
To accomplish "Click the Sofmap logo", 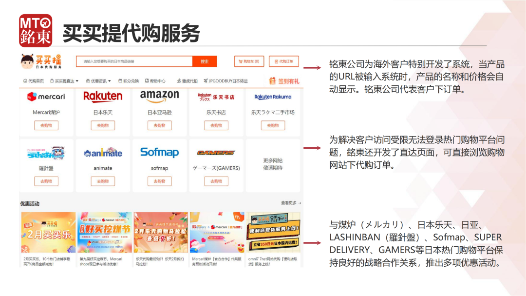I will (x=159, y=153).
